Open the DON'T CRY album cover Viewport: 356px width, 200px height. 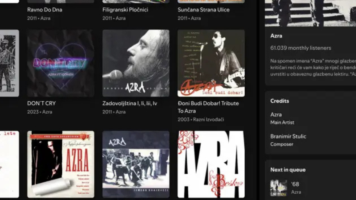point(61,63)
